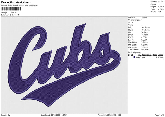Click the Stops label
The height and width of the screenshot is (117, 165).
pyautogui.click(x=131, y=22)
